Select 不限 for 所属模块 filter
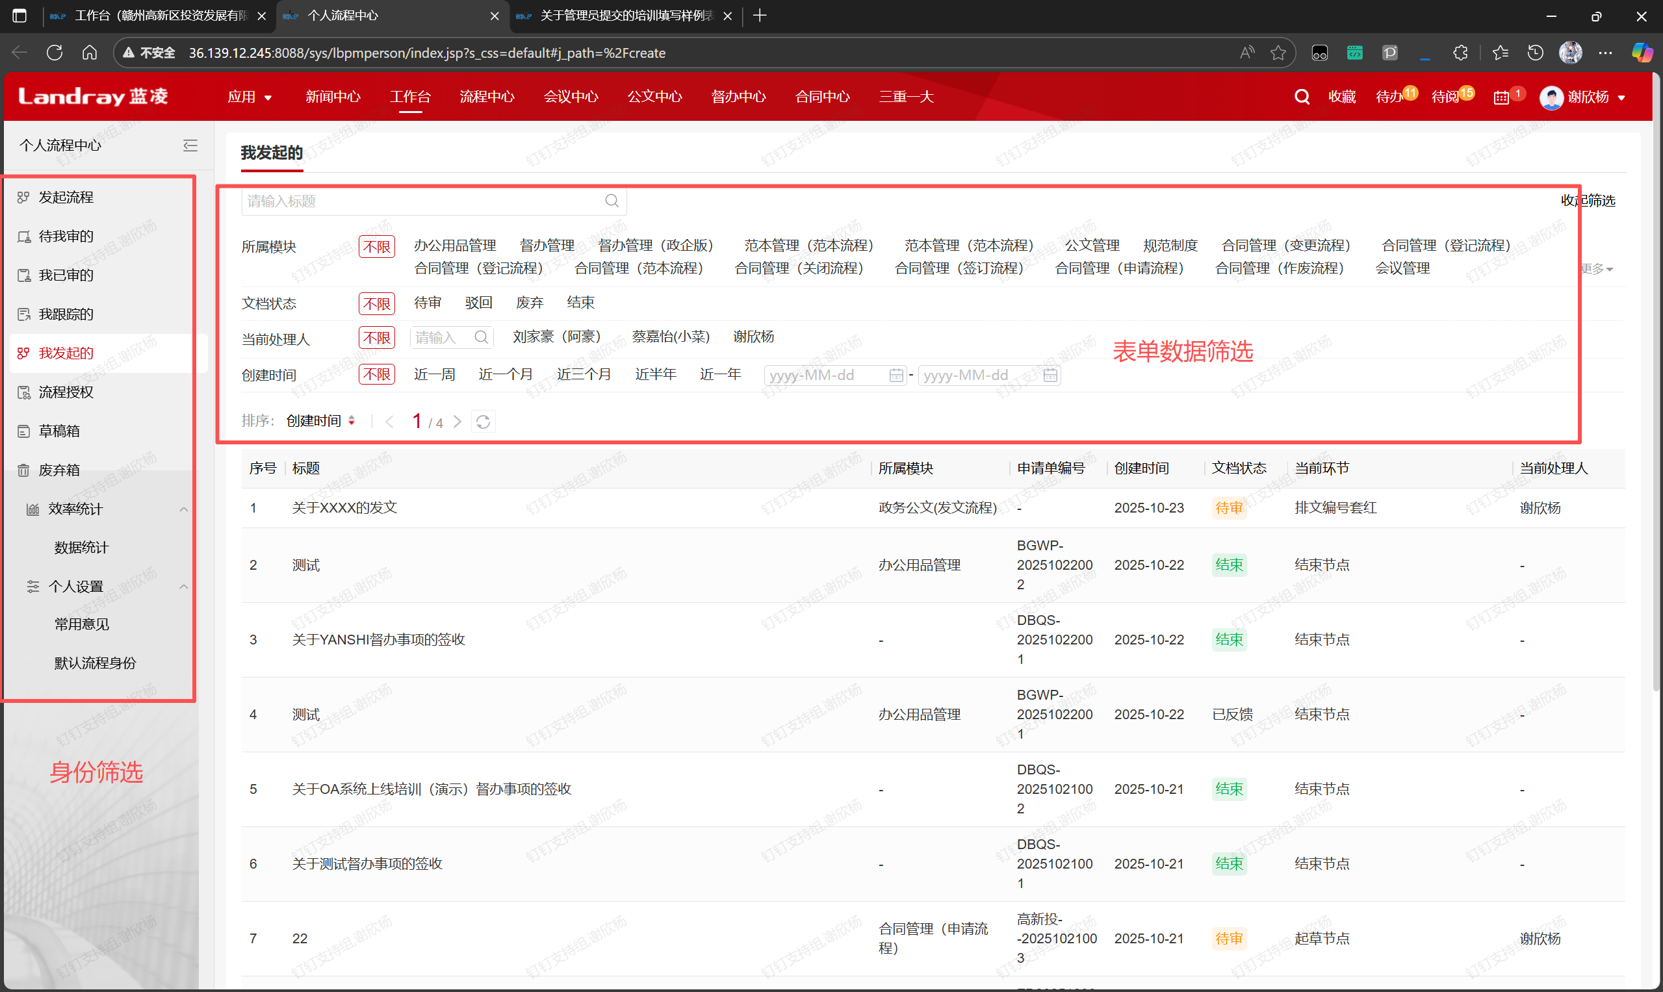 tap(376, 247)
